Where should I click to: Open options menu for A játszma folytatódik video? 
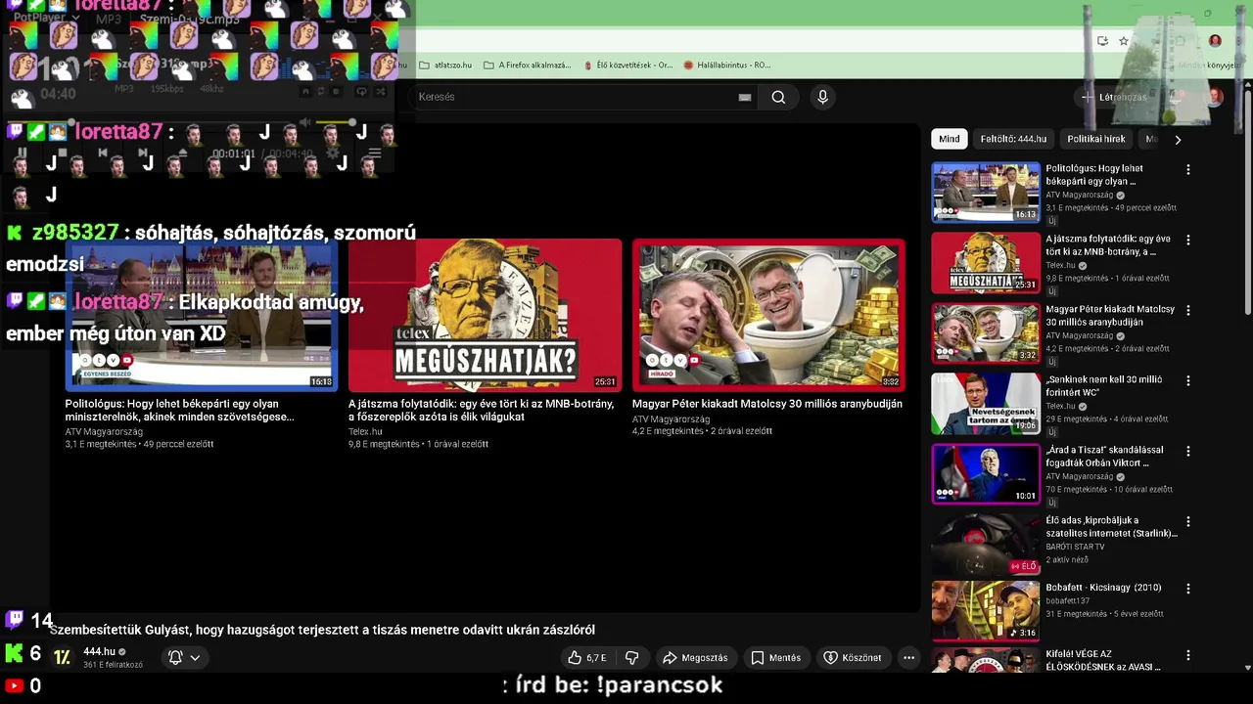point(1188,241)
